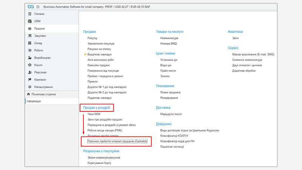This screenshot has height=170, width=302.
Task: Click the Виробництво factory icon
Action: click(30, 58)
